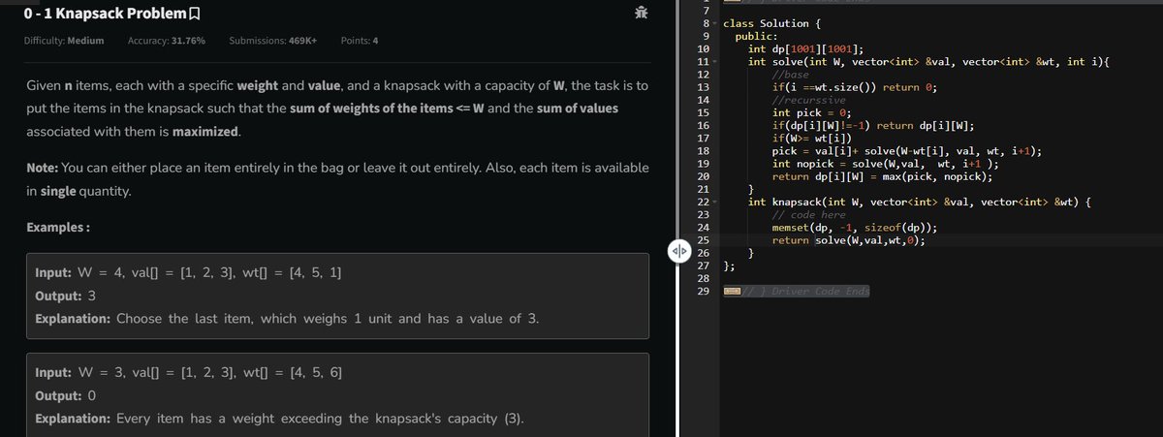Screen dimensions: 1163x437
Task: Collapse the solve function fold arrow on line 11
Action: (x=716, y=62)
